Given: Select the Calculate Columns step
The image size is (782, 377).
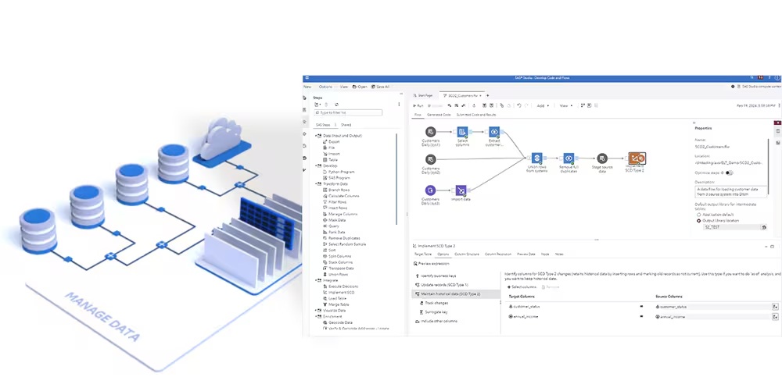Looking at the screenshot, I should (341, 196).
